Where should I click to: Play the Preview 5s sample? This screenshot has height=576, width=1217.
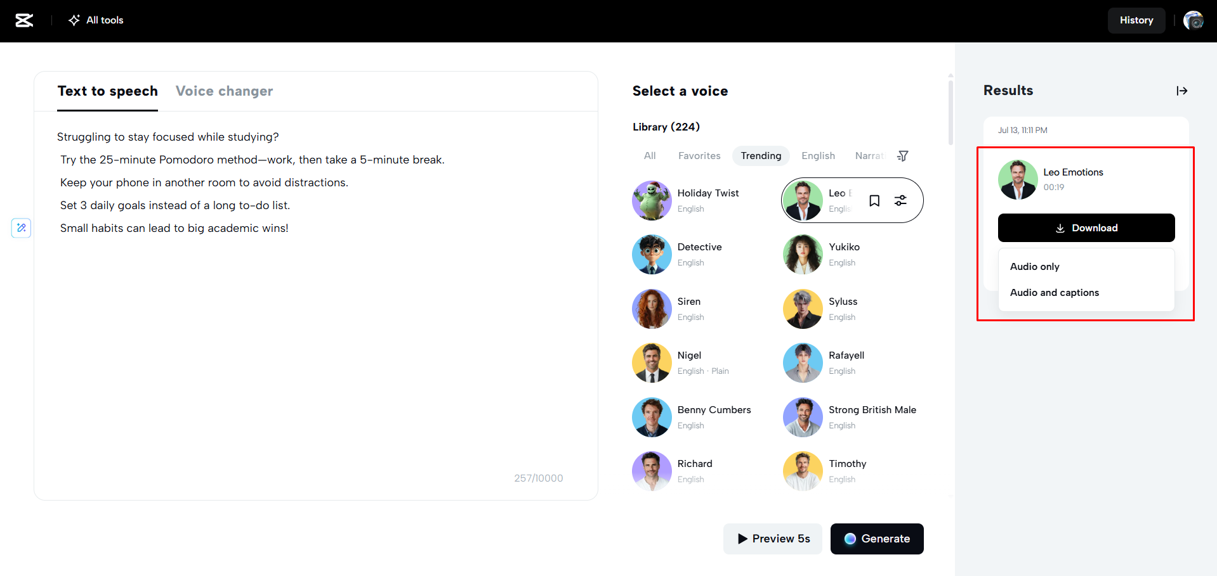(773, 539)
